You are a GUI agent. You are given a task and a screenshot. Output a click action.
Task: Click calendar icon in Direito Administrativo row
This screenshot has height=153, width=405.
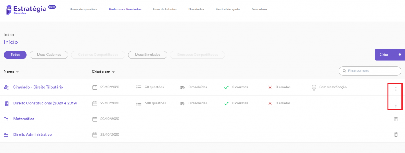(x=95, y=135)
